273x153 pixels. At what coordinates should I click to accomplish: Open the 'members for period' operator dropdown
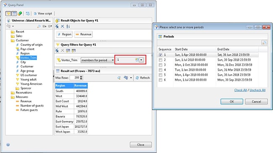(x=97, y=60)
